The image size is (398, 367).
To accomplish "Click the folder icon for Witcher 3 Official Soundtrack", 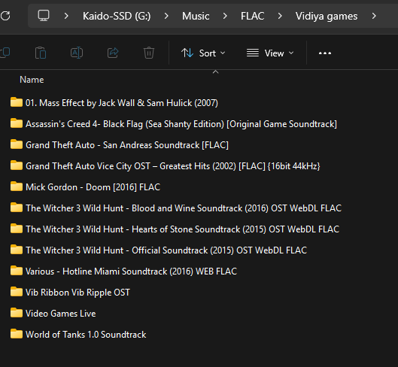I will coord(17,250).
